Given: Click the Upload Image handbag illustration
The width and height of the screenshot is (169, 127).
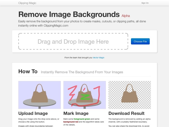Looking at the screenshot, I should tap(39, 95).
